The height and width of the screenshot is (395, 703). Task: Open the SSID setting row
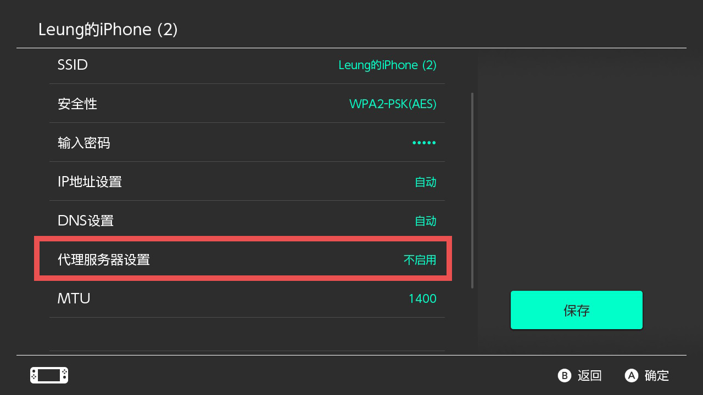point(247,65)
